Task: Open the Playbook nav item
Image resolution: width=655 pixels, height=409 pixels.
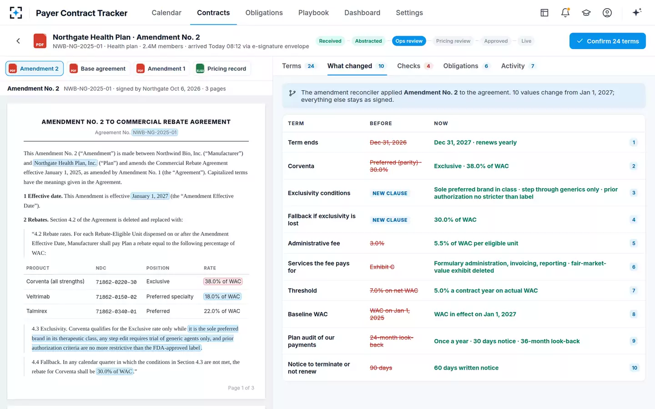Action: pyautogui.click(x=313, y=13)
